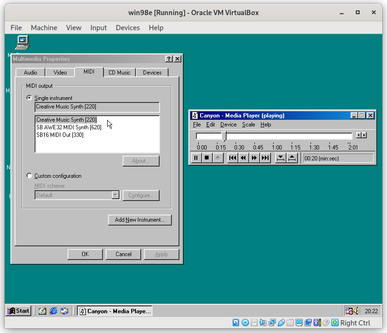
Task: Expand the MIDI scheme dropdown arrow
Action: (115, 195)
